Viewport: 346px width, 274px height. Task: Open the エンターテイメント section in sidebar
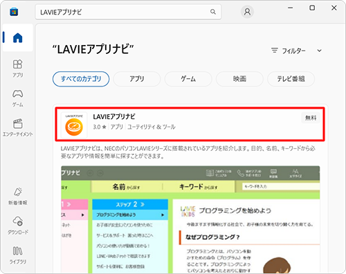point(18,127)
